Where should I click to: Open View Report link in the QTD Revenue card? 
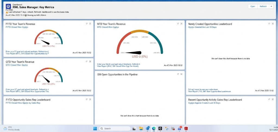pos(27,91)
